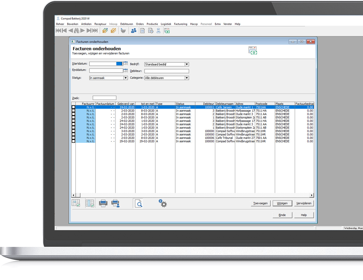Open second stacked boxes toolbar icon
Viewport: 363px width, 280px height.
(x=113, y=30)
